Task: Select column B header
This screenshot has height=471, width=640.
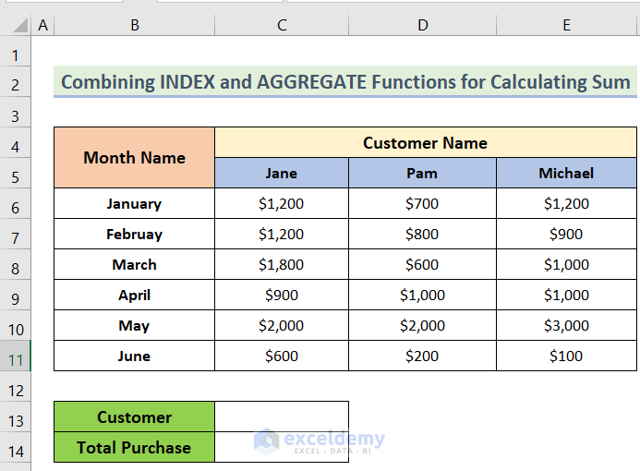Action: pyautogui.click(x=134, y=26)
